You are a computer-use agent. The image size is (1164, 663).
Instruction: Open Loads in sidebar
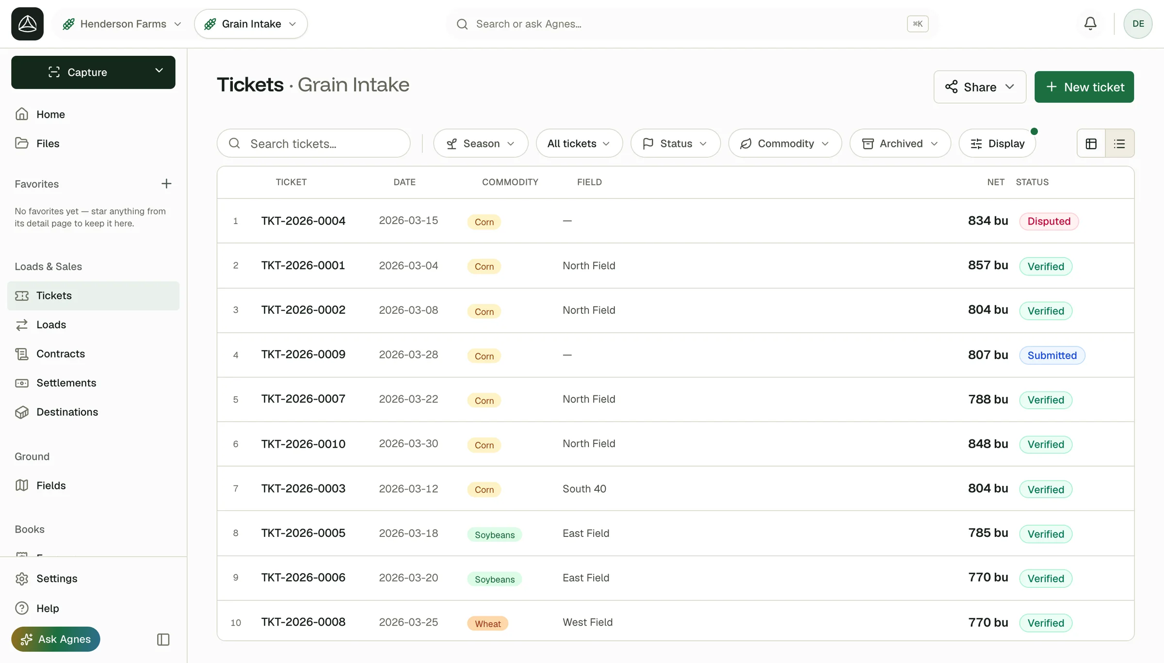point(93,325)
